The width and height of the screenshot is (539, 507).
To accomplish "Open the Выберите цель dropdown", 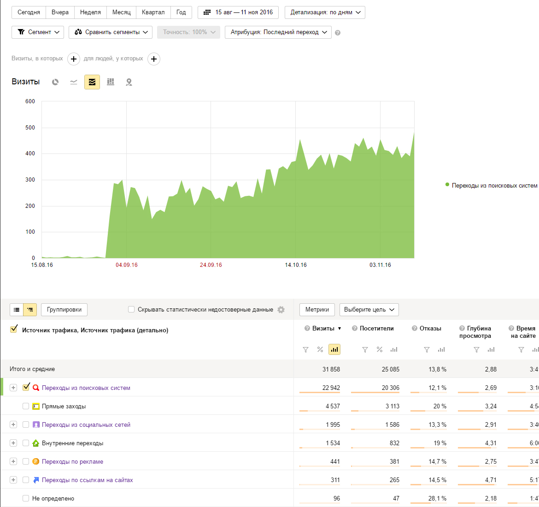I will (369, 310).
